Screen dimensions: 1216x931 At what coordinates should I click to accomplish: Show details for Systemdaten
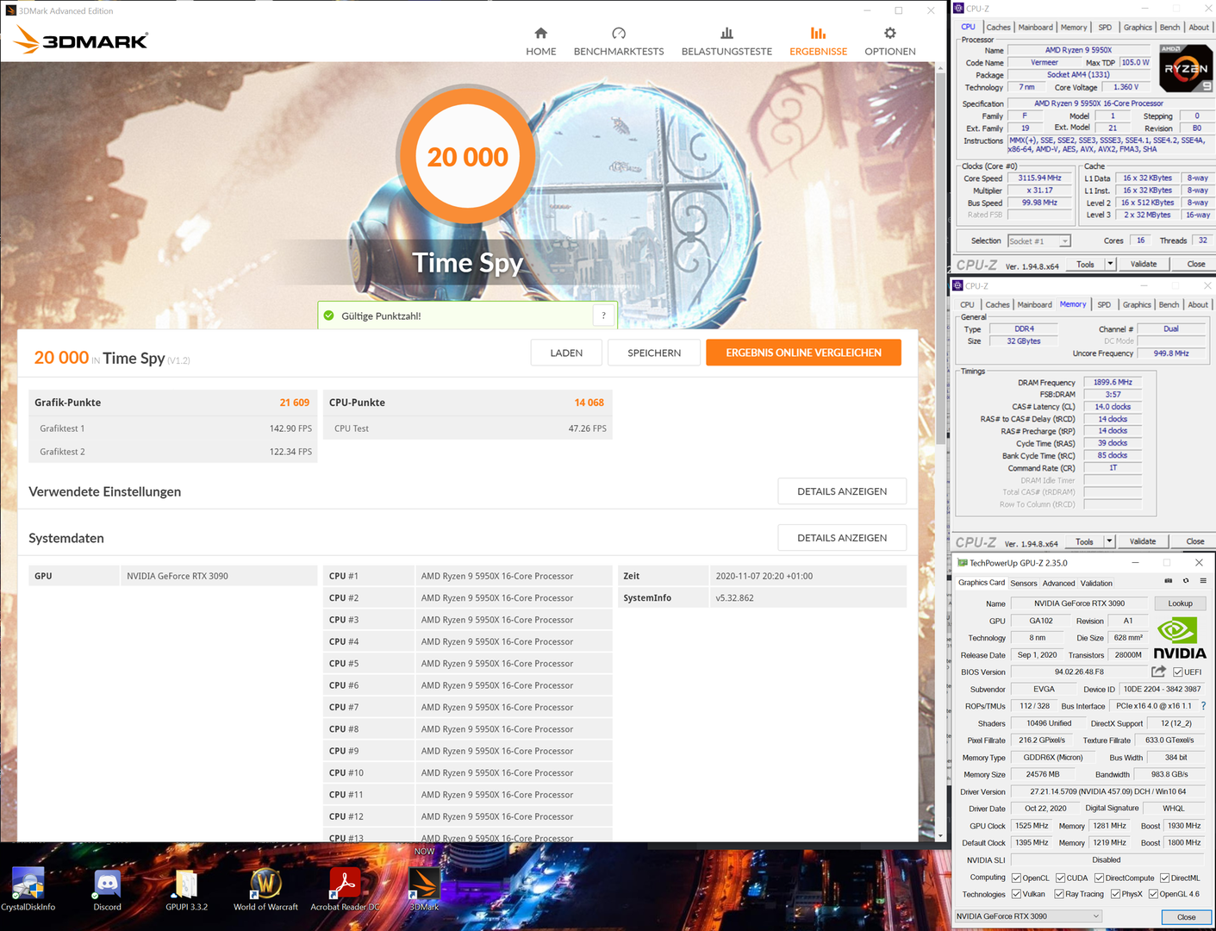(842, 538)
